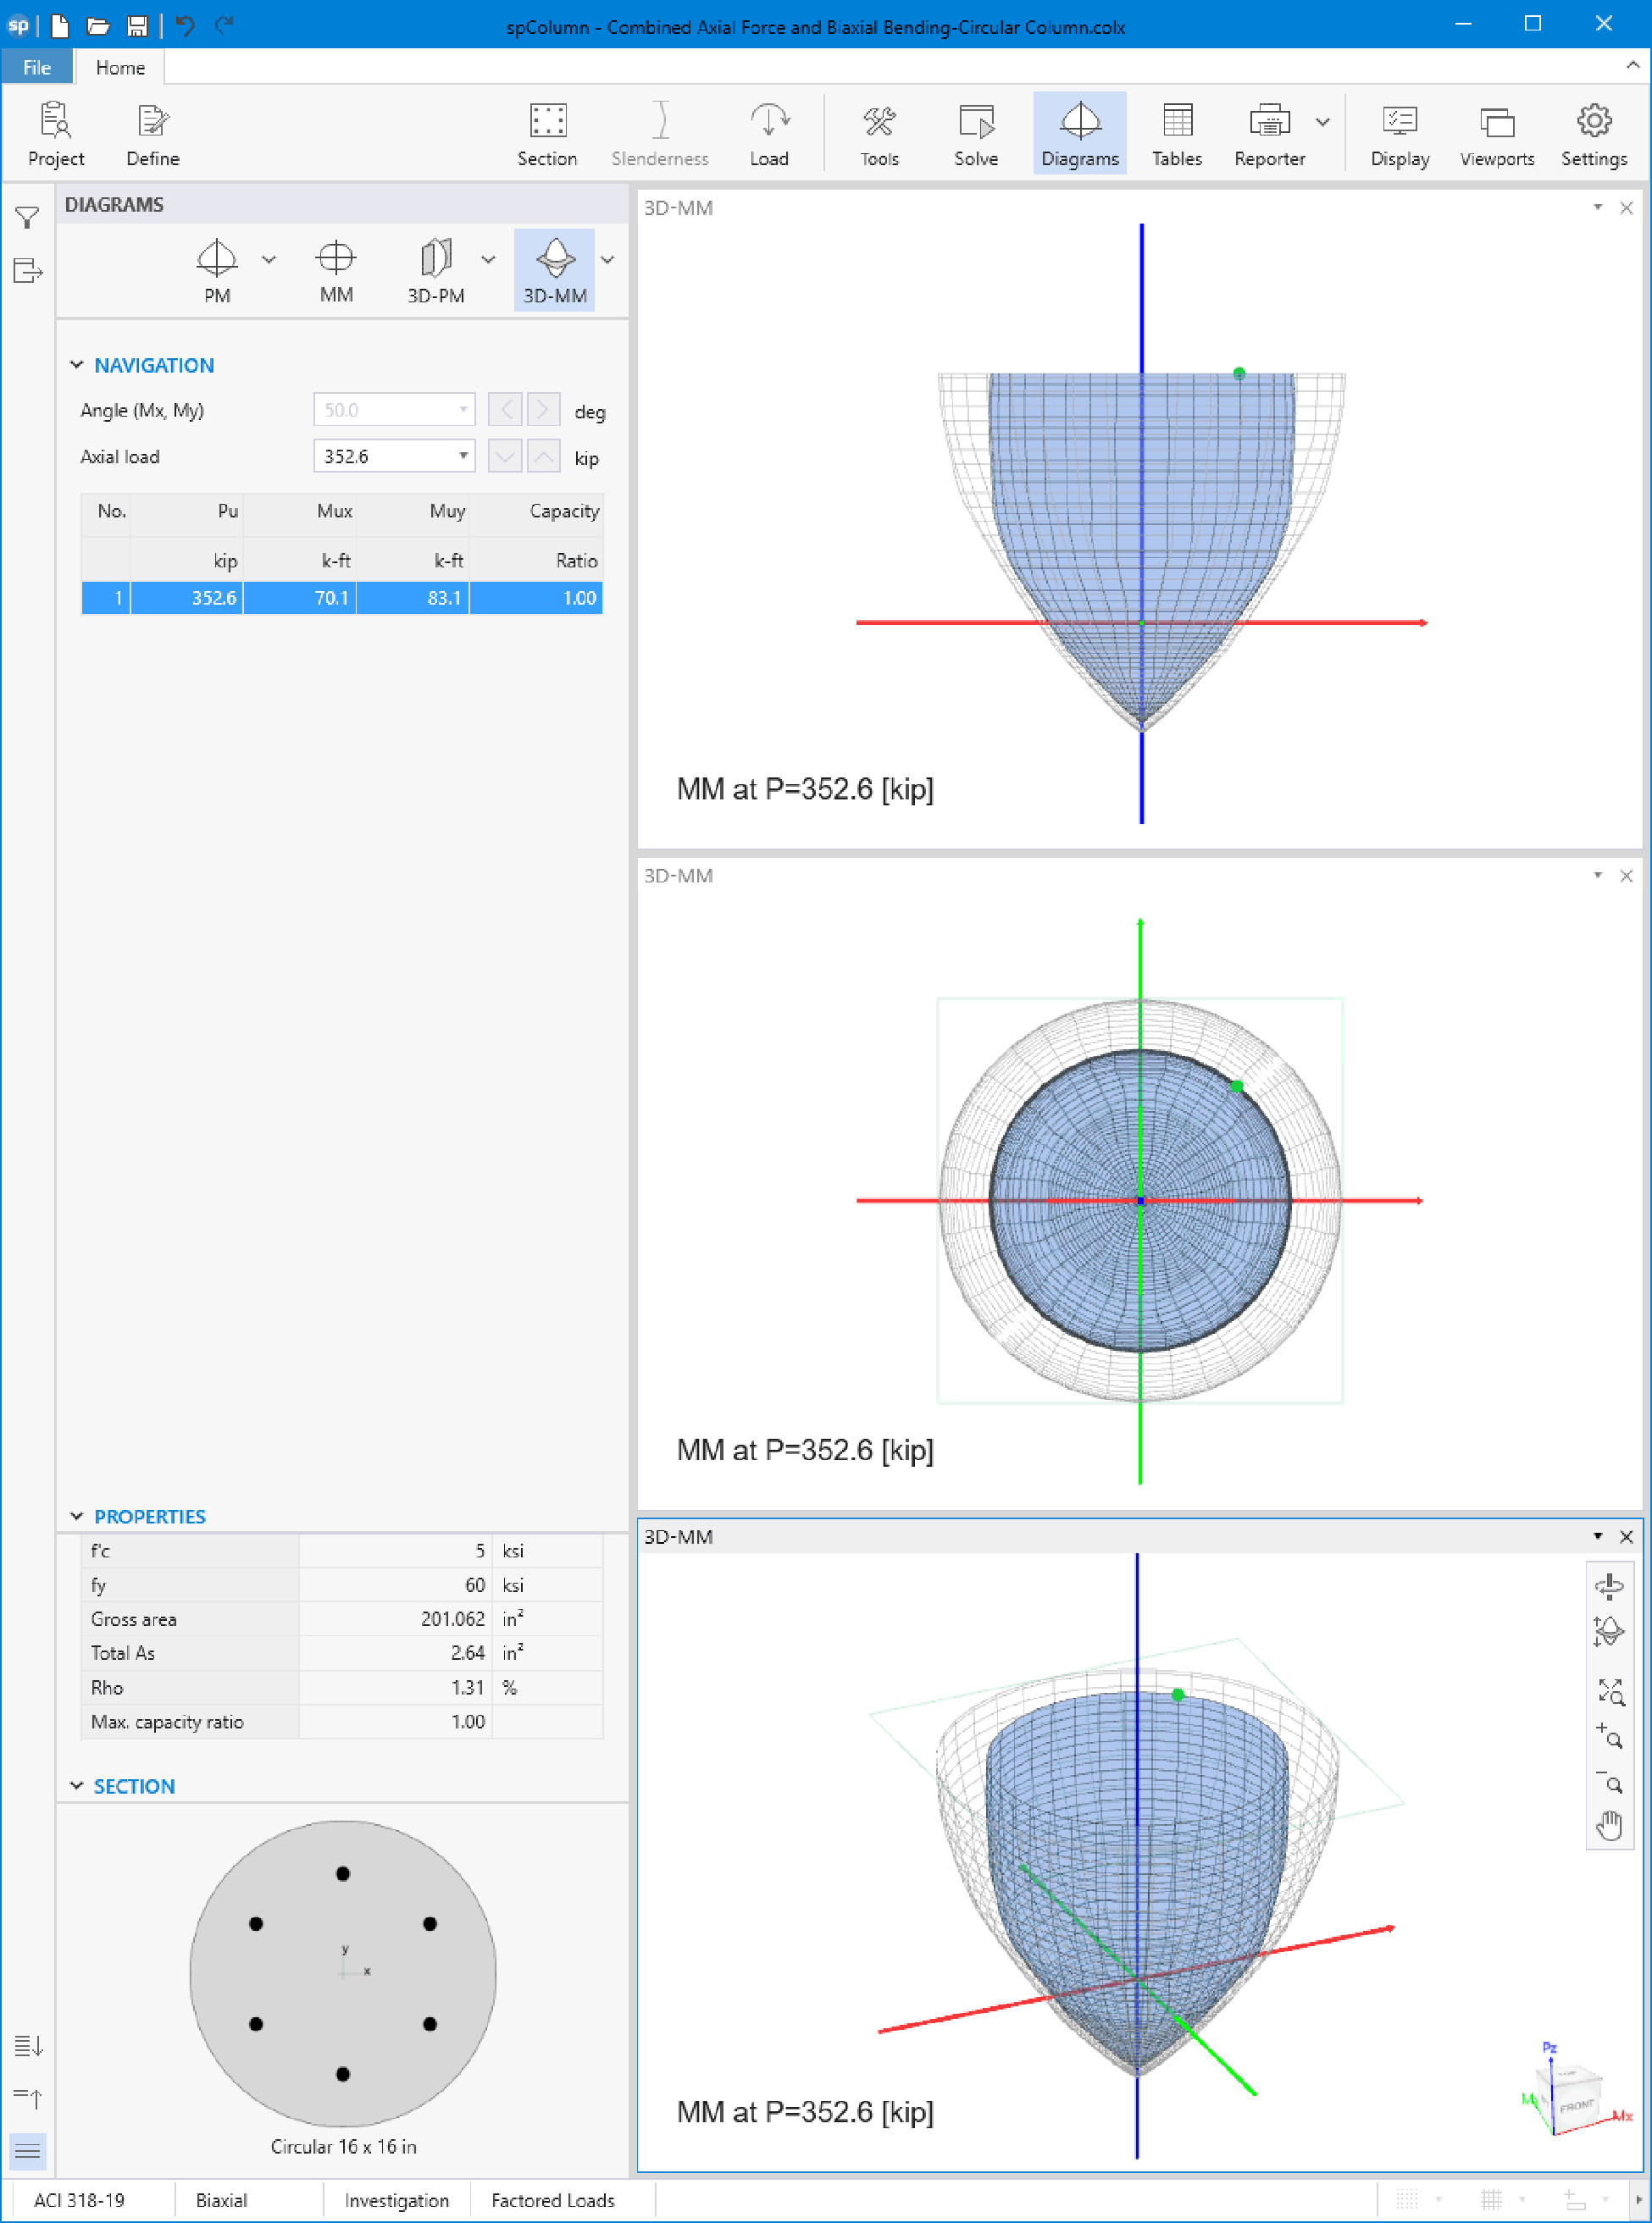Image resolution: width=1652 pixels, height=2223 pixels.
Task: Click the rotate view icon in viewport
Action: (x=1609, y=1586)
